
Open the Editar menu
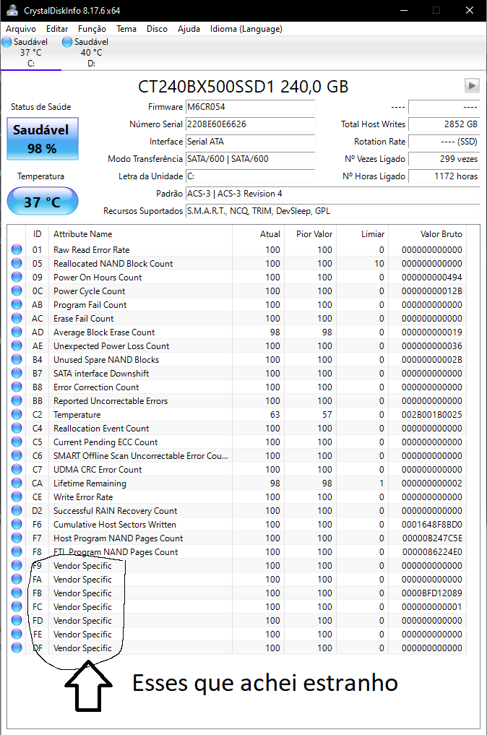tap(57, 29)
